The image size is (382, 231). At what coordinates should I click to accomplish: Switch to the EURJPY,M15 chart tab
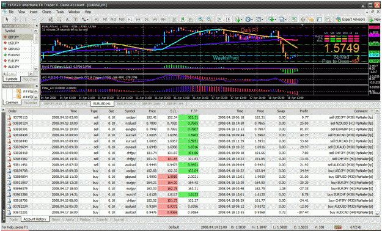click(x=126, y=104)
